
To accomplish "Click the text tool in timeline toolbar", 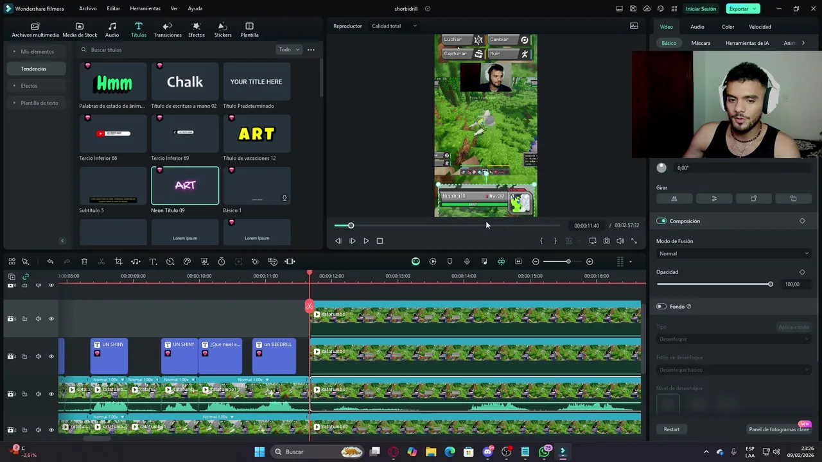I will pyautogui.click(x=153, y=262).
